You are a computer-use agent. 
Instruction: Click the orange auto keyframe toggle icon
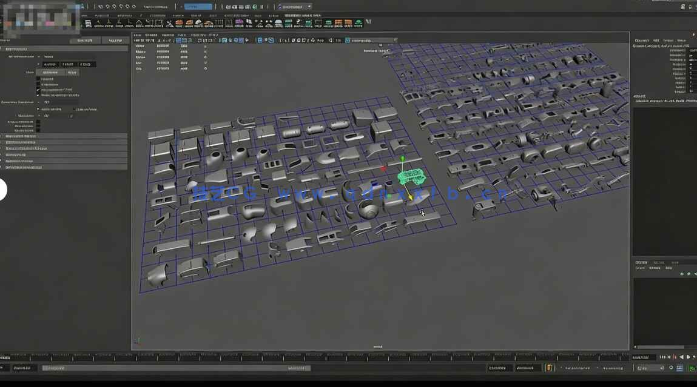tap(549, 368)
